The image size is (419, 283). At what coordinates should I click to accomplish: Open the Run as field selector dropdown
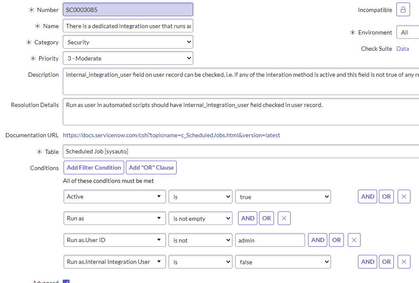click(x=115, y=218)
